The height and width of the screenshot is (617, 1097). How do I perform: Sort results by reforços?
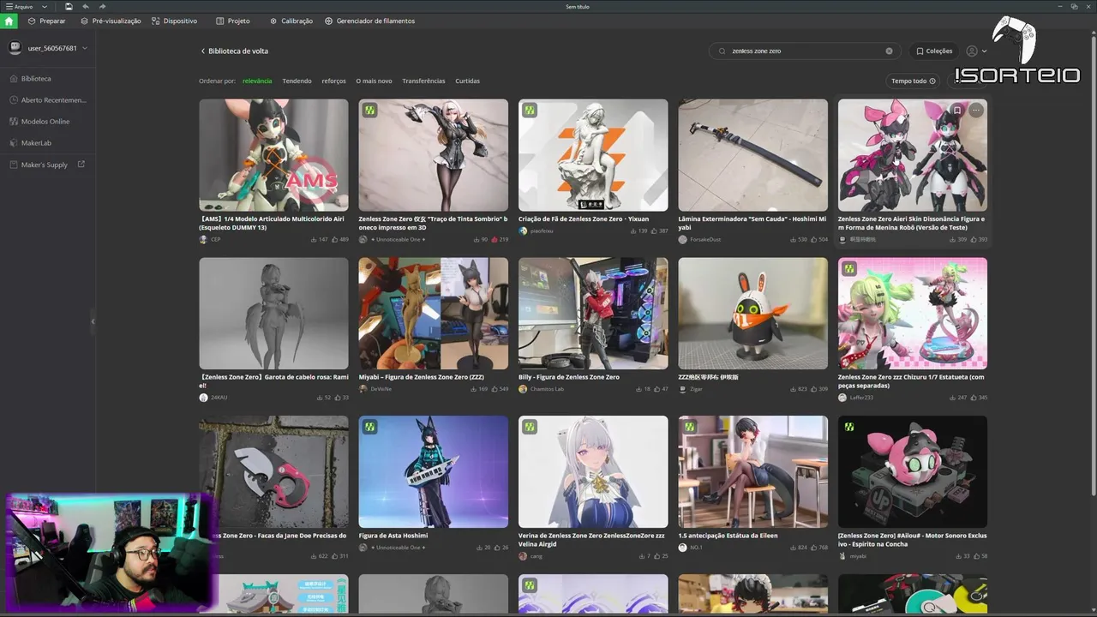[334, 81]
